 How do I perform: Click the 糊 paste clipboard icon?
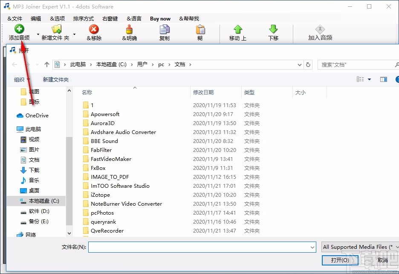tap(200, 29)
